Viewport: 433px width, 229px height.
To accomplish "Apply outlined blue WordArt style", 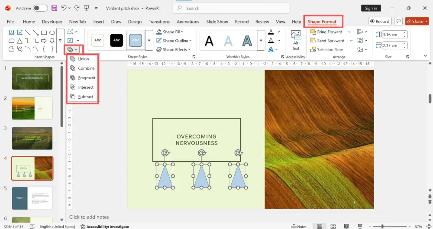I will click(x=247, y=41).
